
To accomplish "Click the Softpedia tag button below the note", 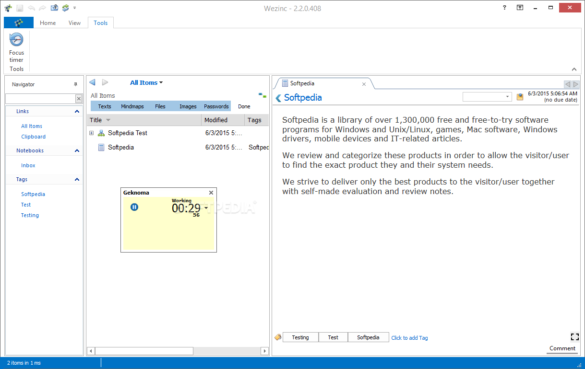I will click(368, 337).
